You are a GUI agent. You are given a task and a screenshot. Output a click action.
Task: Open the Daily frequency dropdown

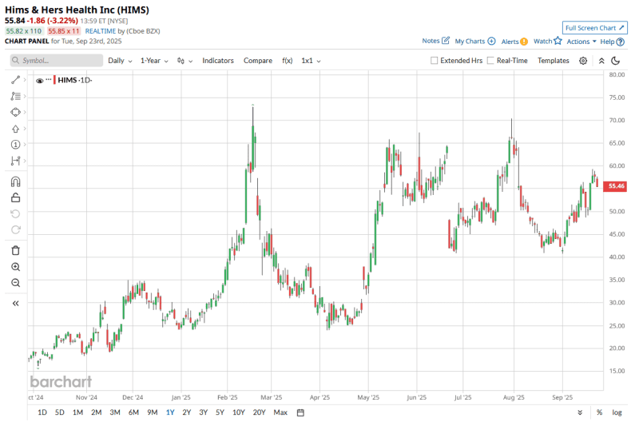pyautogui.click(x=120, y=61)
